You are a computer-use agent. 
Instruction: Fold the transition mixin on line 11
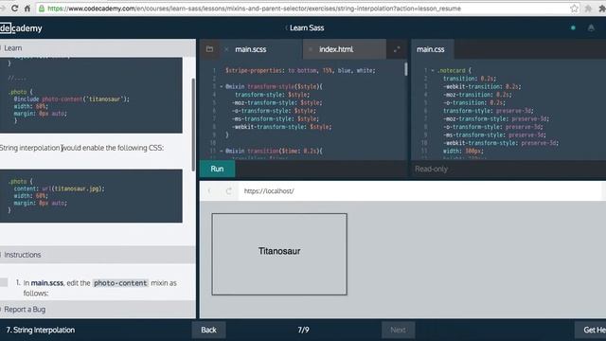(221, 151)
